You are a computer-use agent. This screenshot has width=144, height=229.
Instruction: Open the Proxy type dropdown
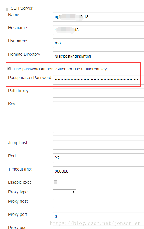(64, 192)
